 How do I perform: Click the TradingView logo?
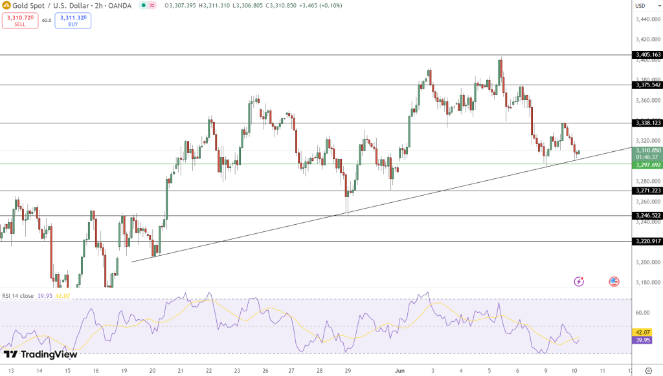41,355
